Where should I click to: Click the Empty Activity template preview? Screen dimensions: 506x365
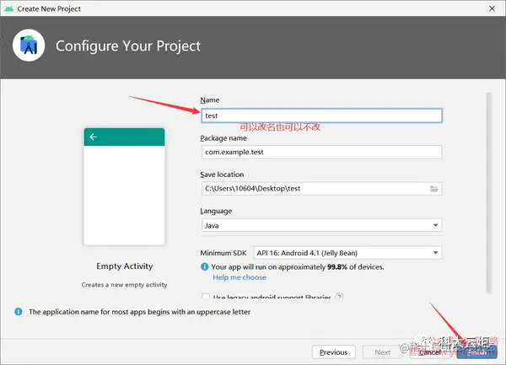coord(124,186)
